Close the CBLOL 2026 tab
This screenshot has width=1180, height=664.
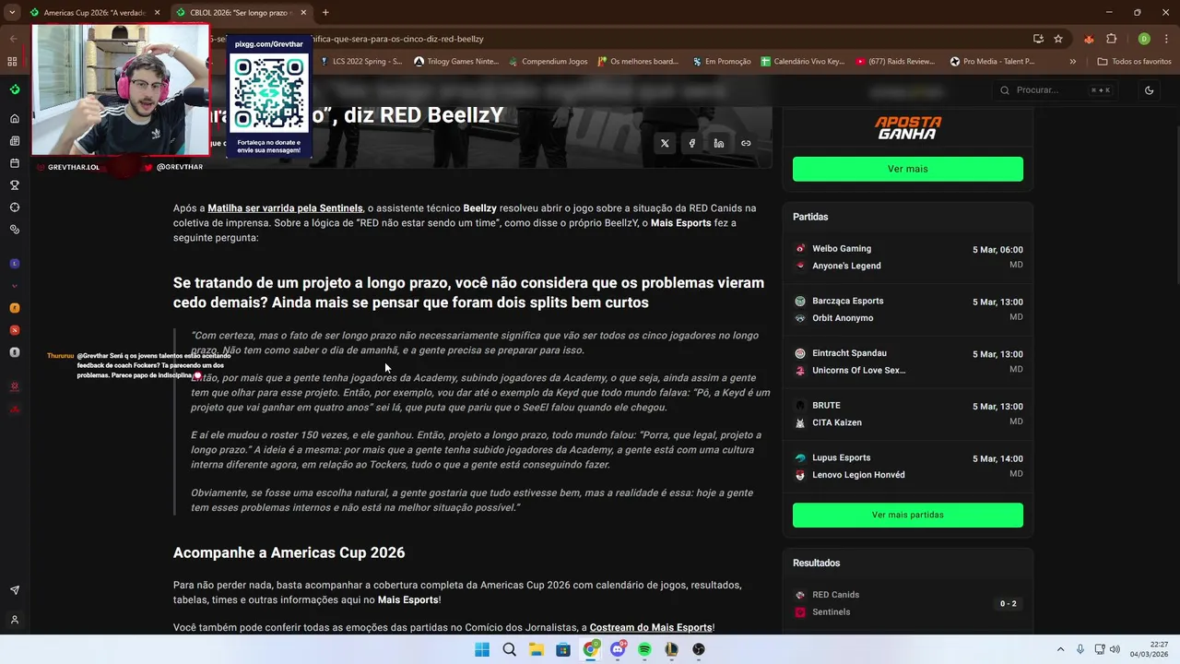point(303,13)
